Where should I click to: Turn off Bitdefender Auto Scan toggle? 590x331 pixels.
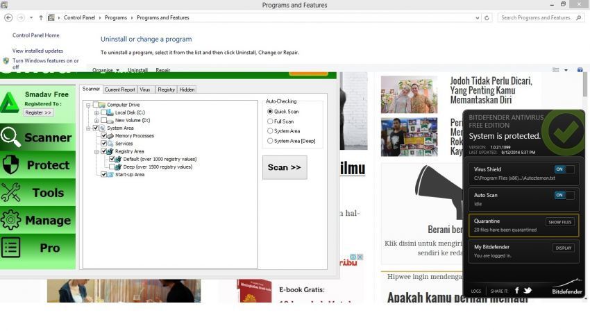pyautogui.click(x=564, y=195)
